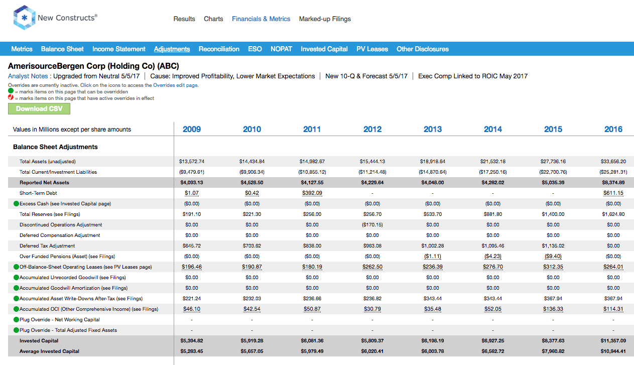This screenshot has height=365, width=634.
Task: Open the 2013 year column header
Action: point(433,130)
